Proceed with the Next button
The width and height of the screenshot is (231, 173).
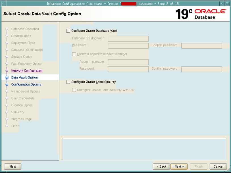pos(179,166)
